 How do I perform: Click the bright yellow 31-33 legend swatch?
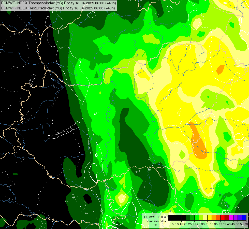click(210, 218)
